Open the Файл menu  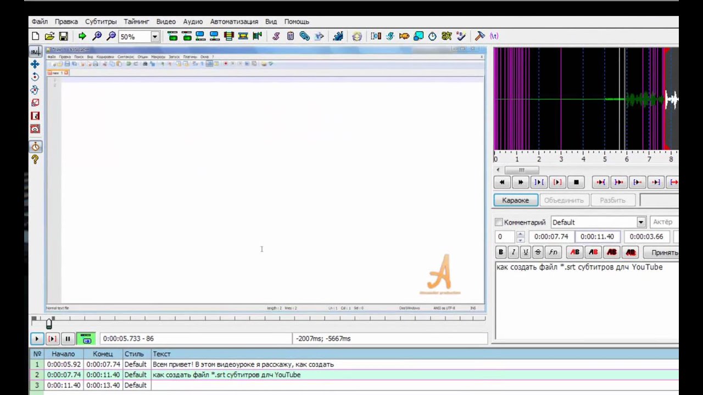click(40, 21)
